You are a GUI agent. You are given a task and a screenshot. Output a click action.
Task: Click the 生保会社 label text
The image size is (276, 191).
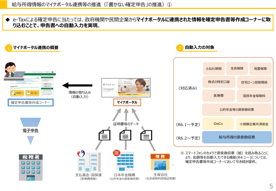(x=160, y=174)
